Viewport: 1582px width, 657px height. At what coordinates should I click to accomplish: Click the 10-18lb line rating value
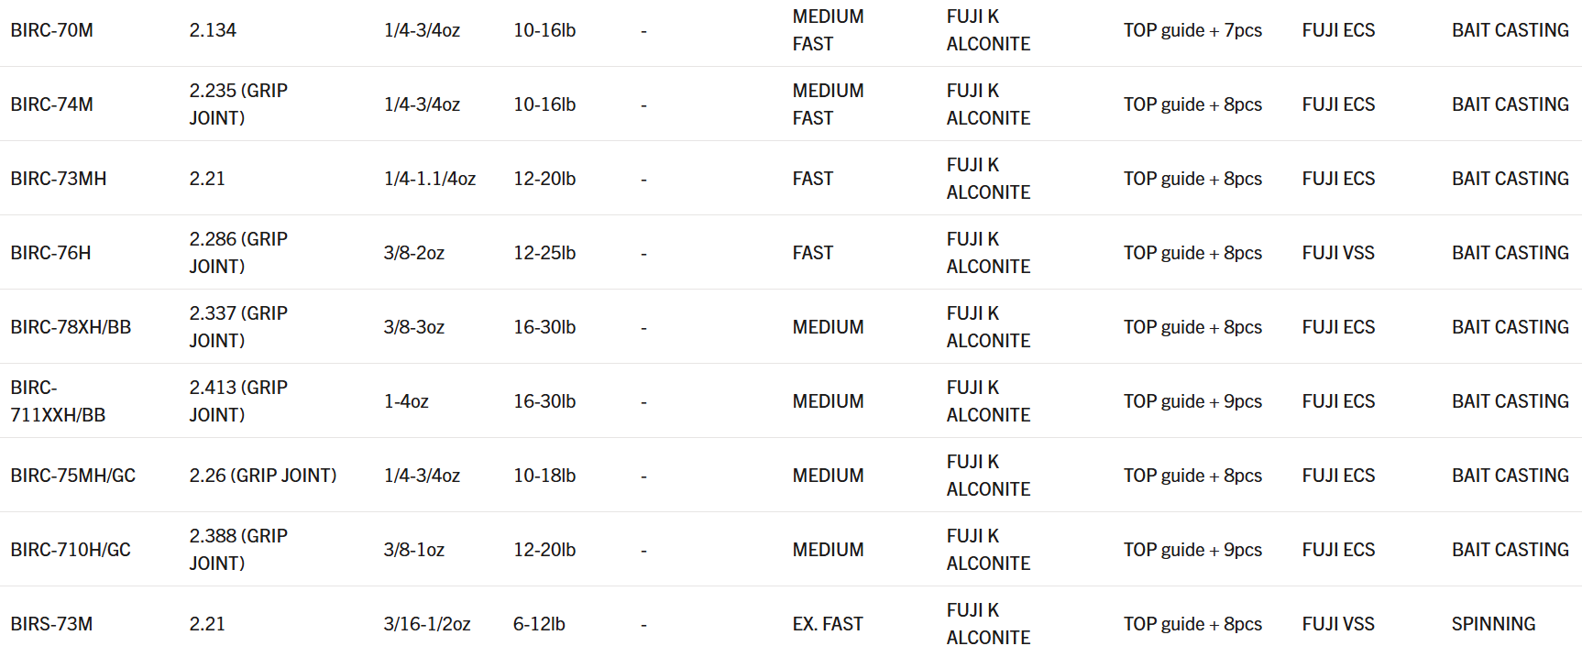pyautogui.click(x=544, y=476)
